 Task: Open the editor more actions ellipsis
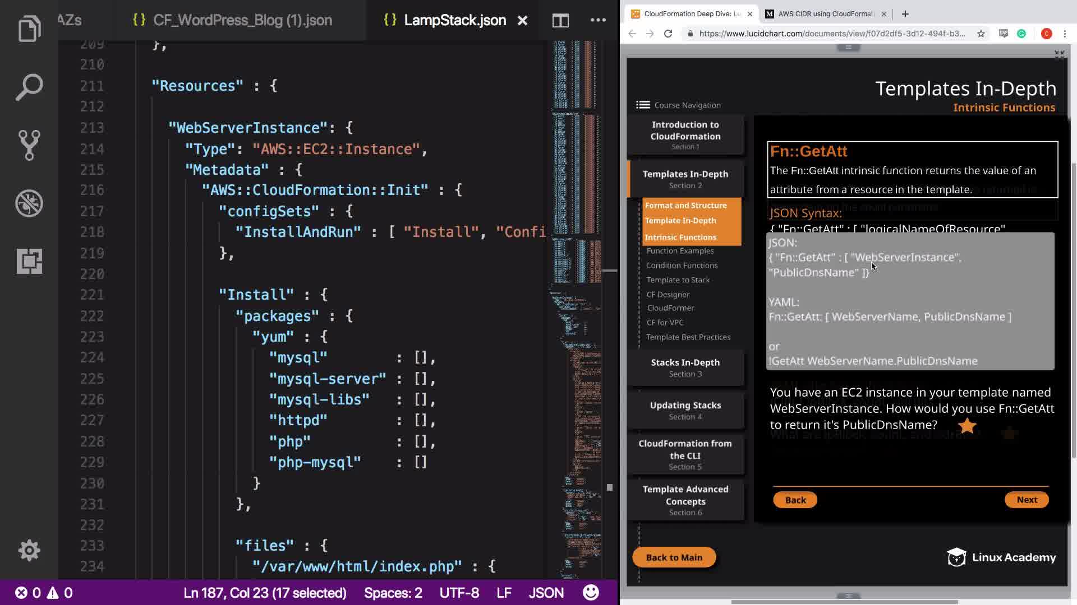tap(598, 21)
